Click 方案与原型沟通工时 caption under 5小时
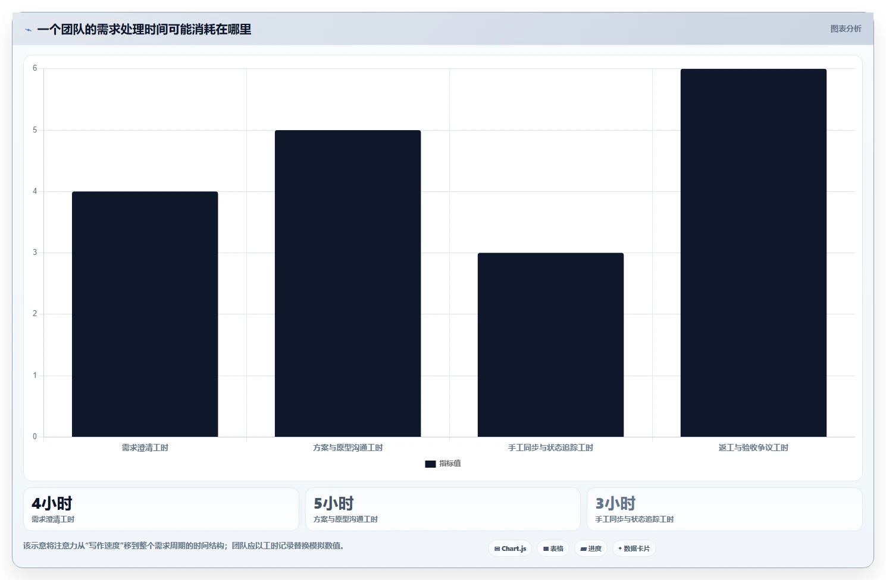 (346, 519)
